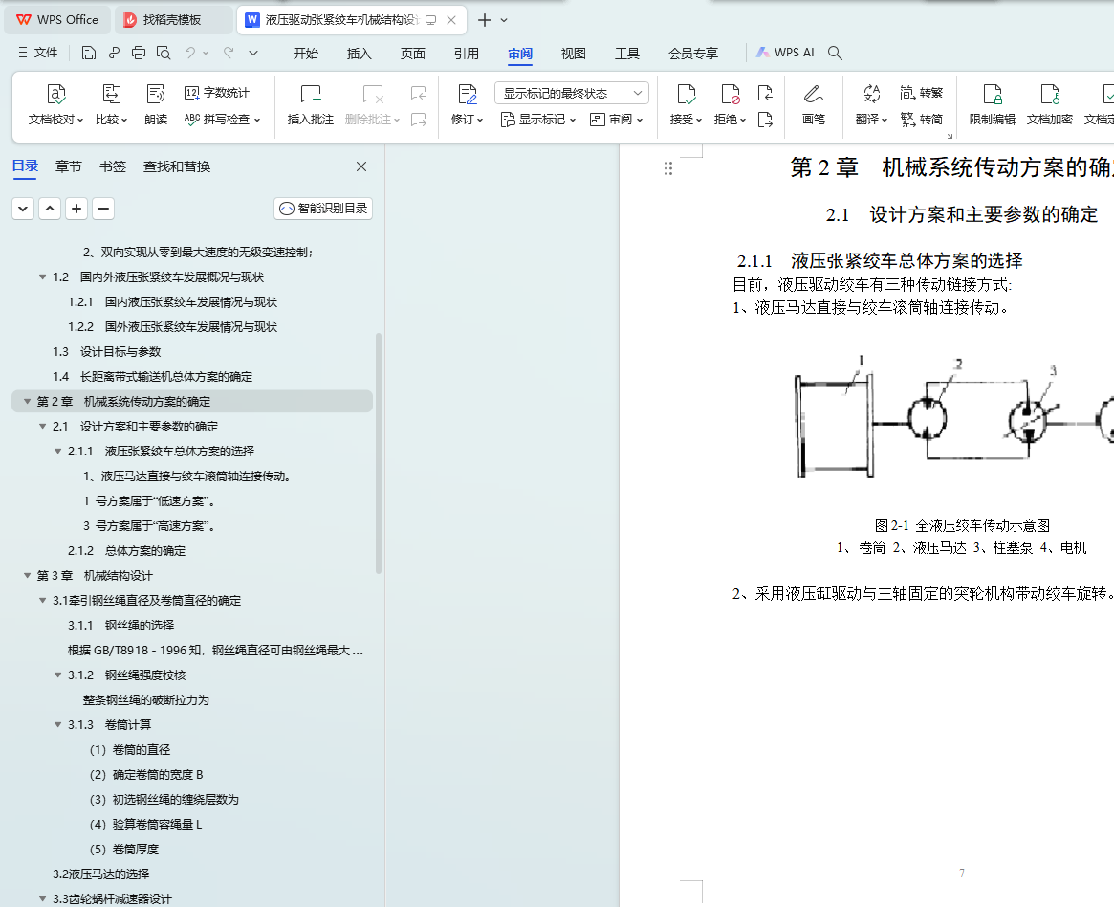1114x907 pixels.
Task: Go to 1.3 设计目标与参数 in outline
Action: tap(106, 352)
